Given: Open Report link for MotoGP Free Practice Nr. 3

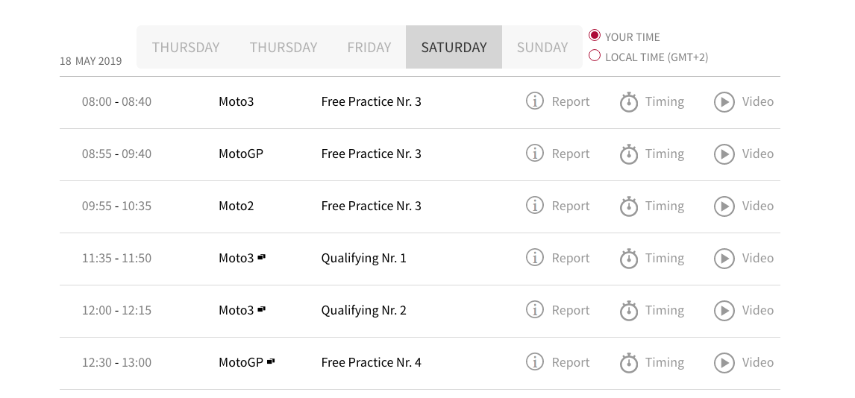Looking at the screenshot, I should tap(570, 154).
